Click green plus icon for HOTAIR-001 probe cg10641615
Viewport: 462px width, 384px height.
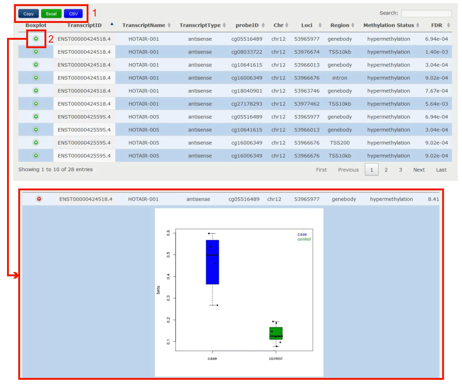36,65
